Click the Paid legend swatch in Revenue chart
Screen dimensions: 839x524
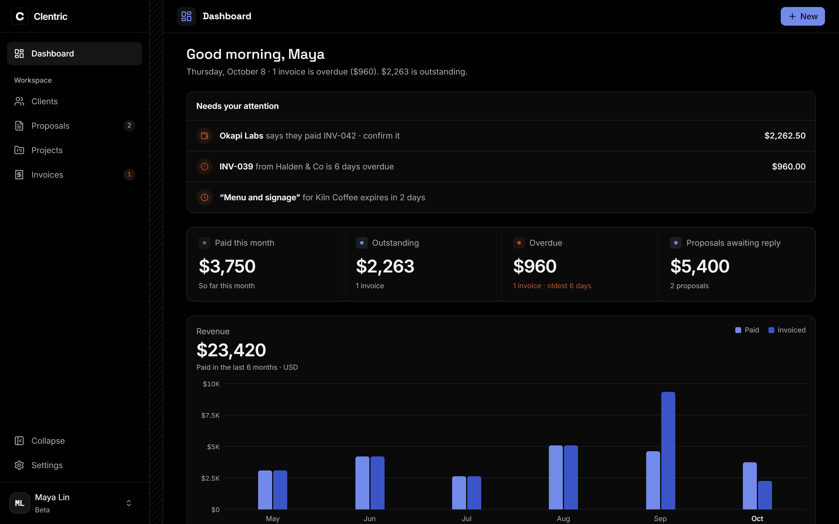click(738, 330)
